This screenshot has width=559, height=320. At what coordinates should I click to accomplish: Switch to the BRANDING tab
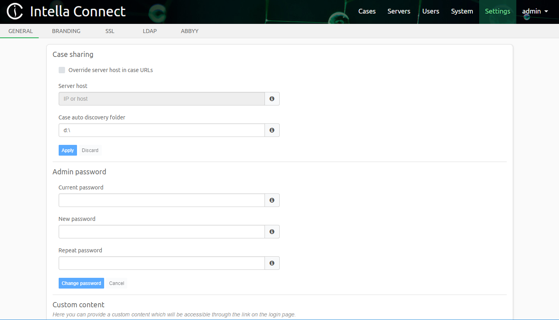pos(66,31)
